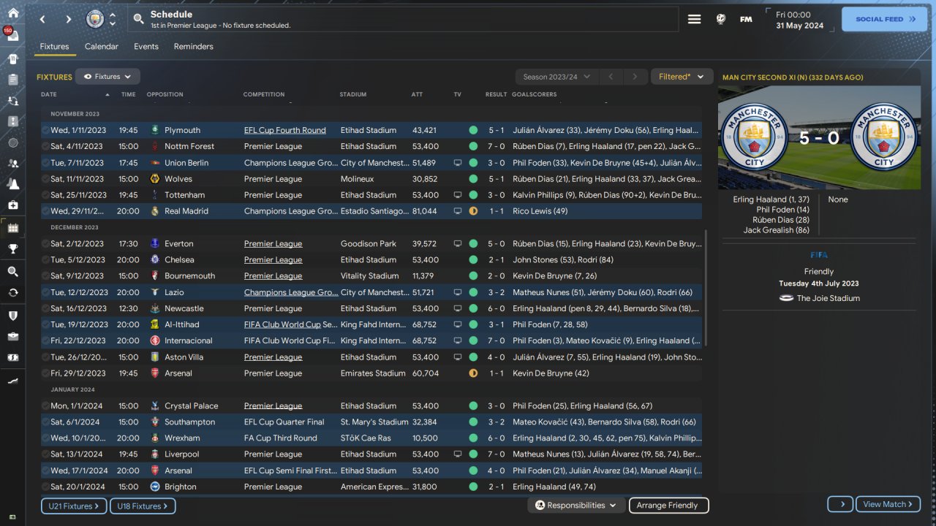This screenshot has height=526, width=936.
Task: Click the amber draw dot on the Real Madrid row
Action: 473,211
